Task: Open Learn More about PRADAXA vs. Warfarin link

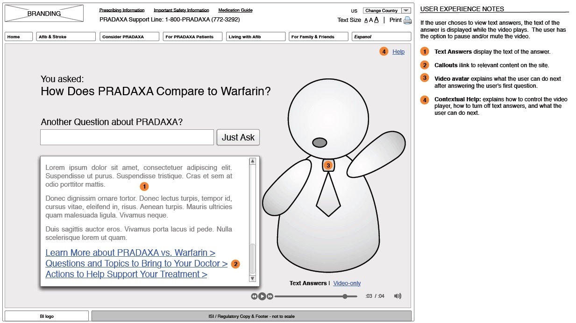Action: coord(130,253)
